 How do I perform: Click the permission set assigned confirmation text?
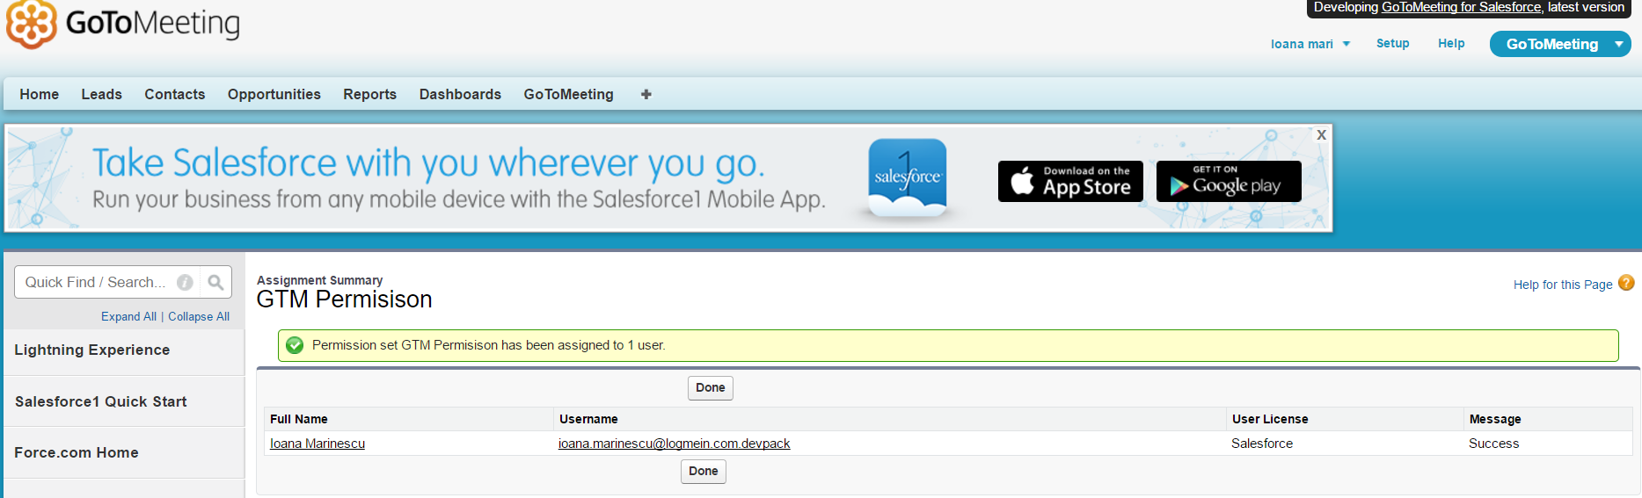[x=488, y=345]
